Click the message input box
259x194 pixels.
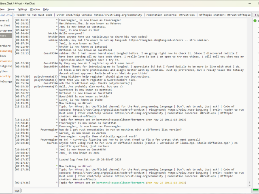coord(134,190)
